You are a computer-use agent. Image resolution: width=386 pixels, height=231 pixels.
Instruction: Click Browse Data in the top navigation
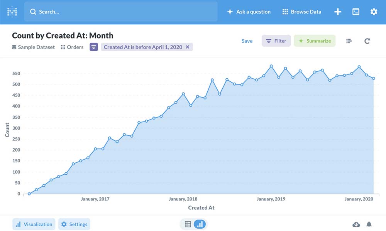pos(302,12)
